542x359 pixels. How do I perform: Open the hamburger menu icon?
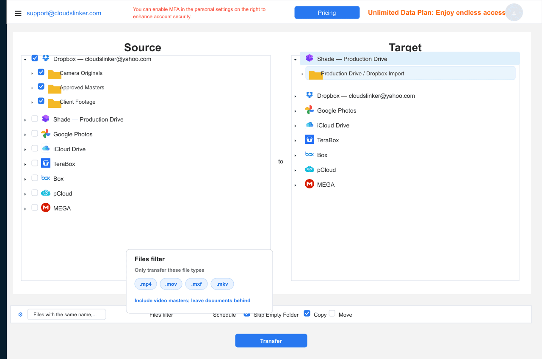[18, 13]
